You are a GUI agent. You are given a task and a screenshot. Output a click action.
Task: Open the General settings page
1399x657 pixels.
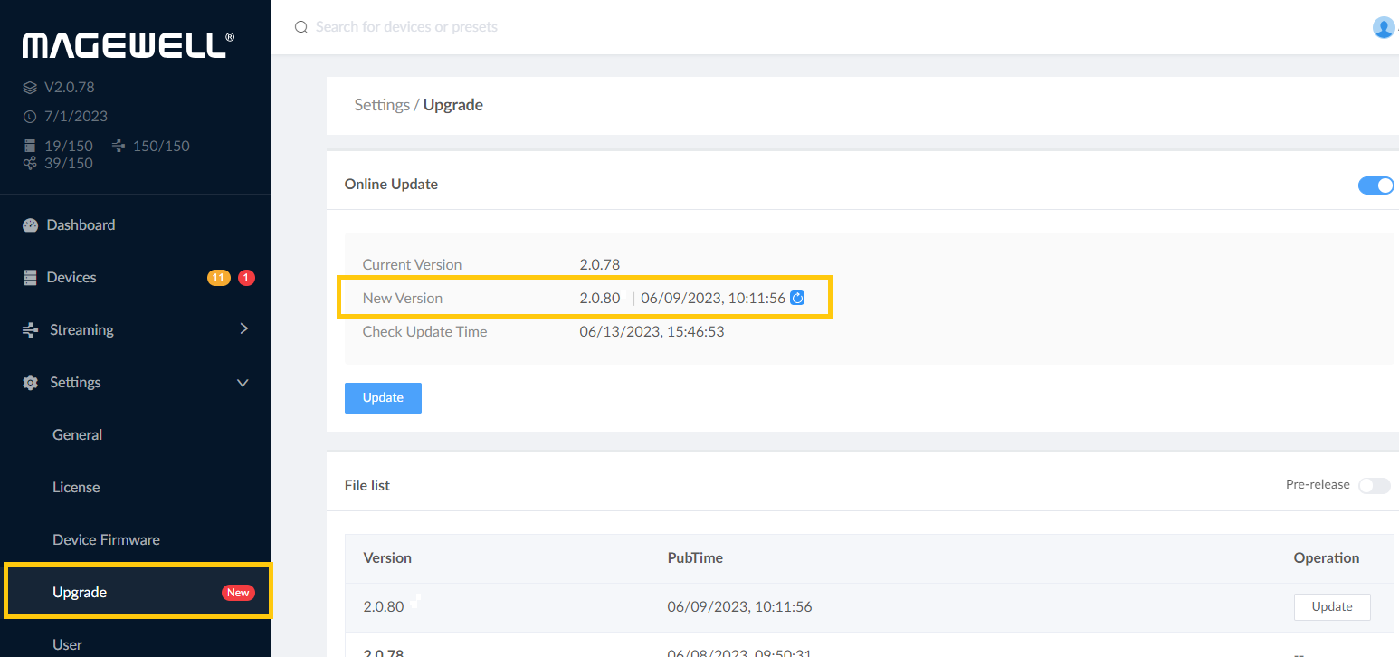tap(78, 435)
